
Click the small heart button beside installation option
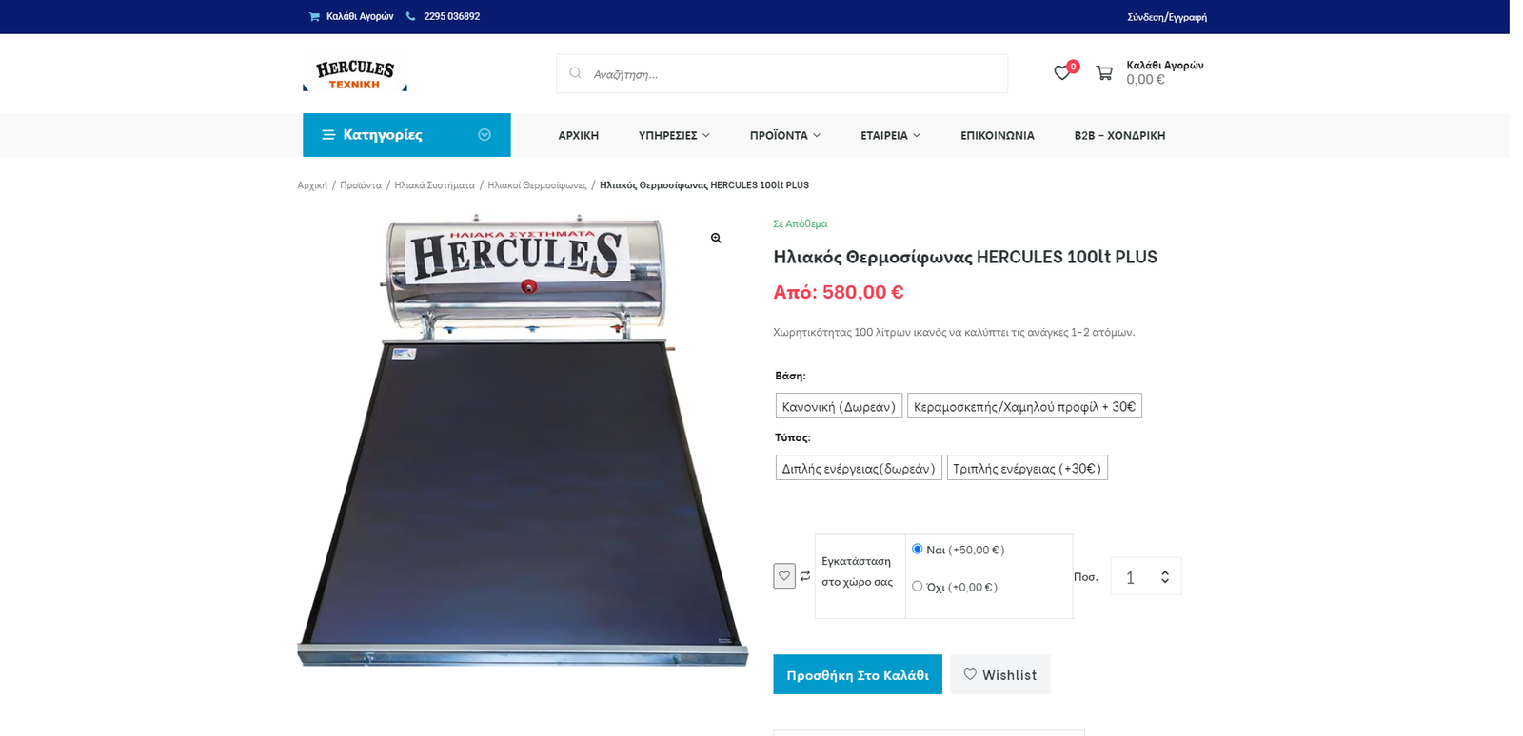[784, 576]
